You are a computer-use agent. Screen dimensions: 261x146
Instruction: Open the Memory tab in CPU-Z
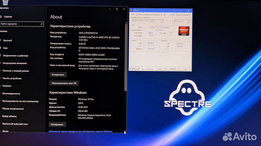click(157, 15)
